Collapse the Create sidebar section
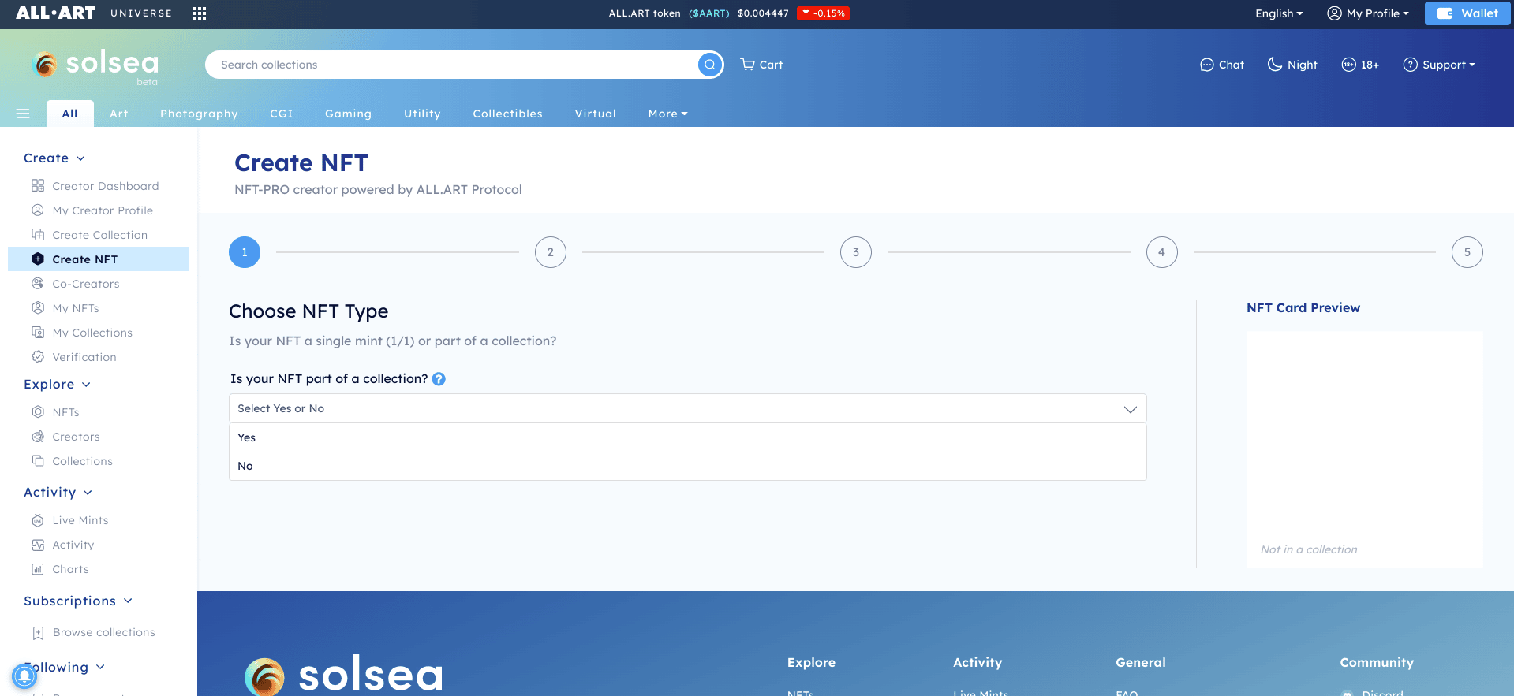 (54, 158)
